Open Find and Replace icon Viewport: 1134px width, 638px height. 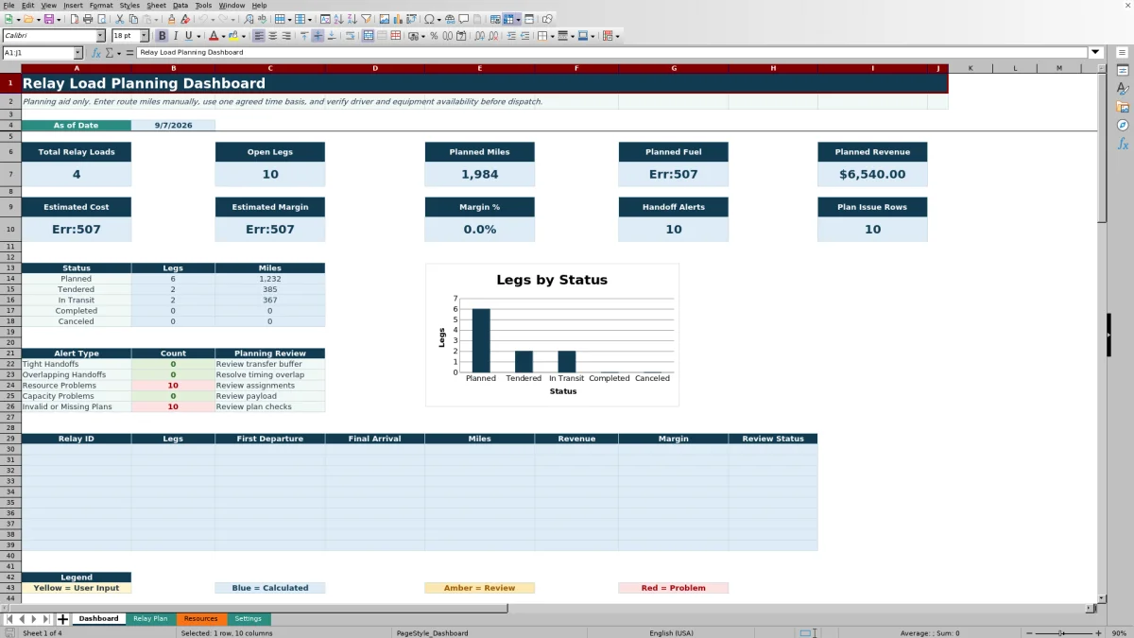249,19
